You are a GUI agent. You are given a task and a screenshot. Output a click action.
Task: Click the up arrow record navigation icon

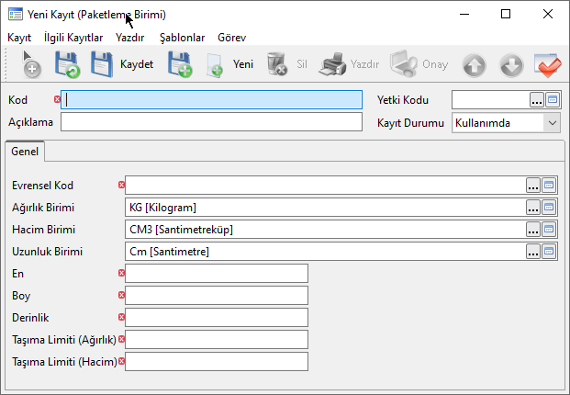(x=474, y=64)
